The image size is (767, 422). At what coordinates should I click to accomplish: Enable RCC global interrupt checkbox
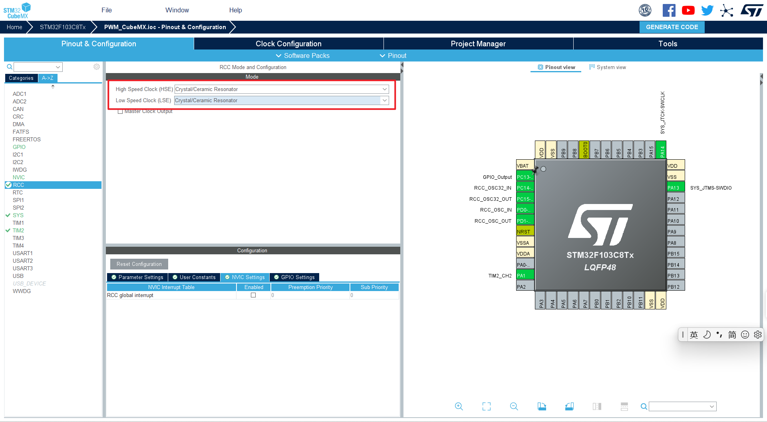click(x=253, y=295)
